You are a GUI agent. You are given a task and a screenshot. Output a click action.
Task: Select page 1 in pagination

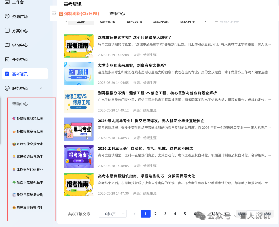pyautogui.click(x=145, y=214)
